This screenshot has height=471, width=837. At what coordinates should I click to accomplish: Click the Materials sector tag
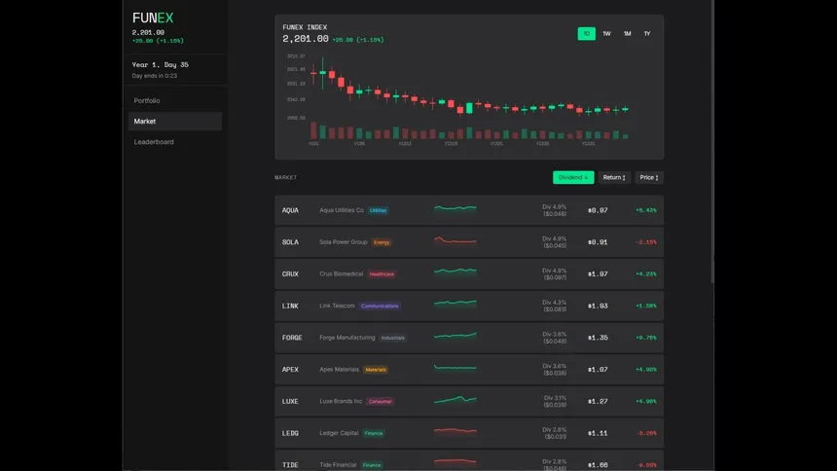click(376, 370)
